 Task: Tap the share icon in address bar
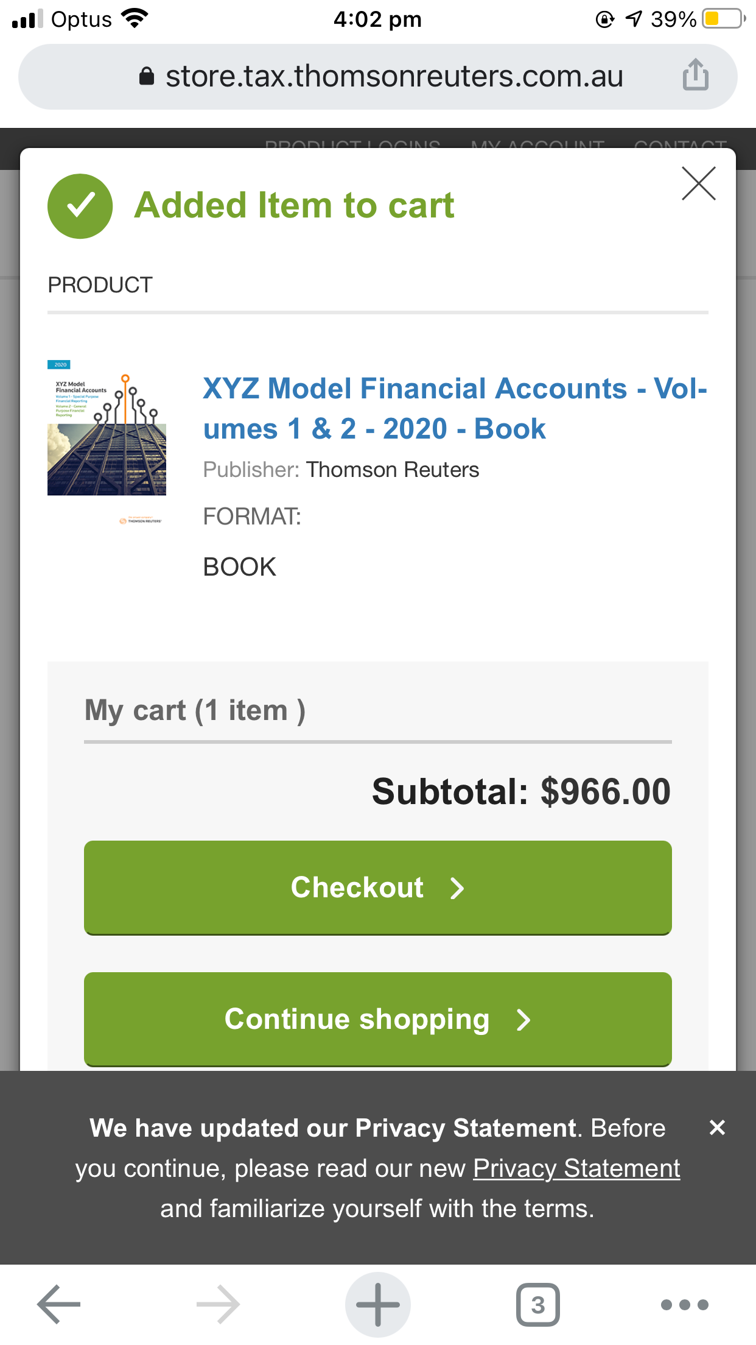(695, 76)
